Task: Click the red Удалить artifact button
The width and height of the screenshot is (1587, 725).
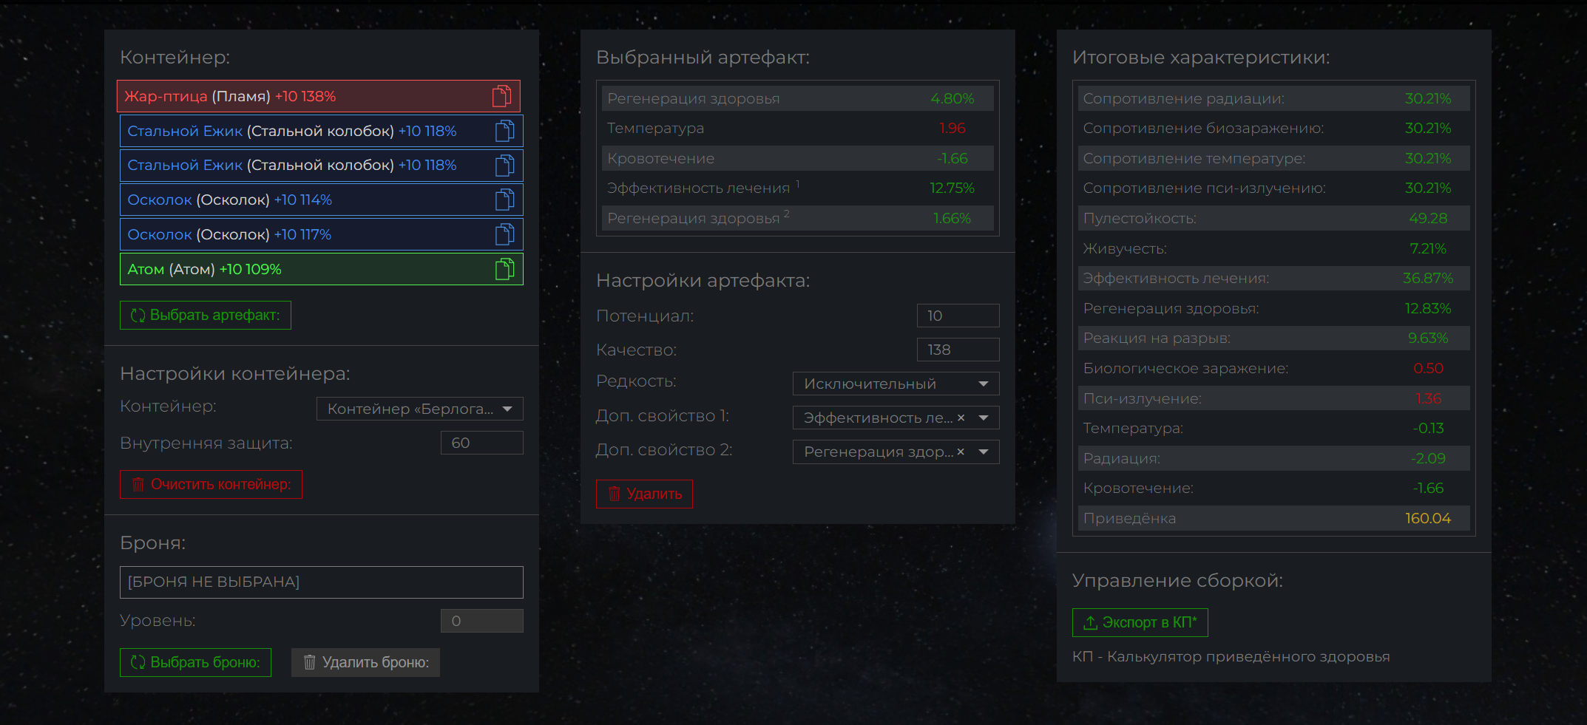Action: (644, 494)
